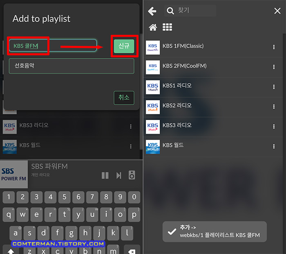Click the 찾기 search field
The image size is (286, 254).
point(190,11)
